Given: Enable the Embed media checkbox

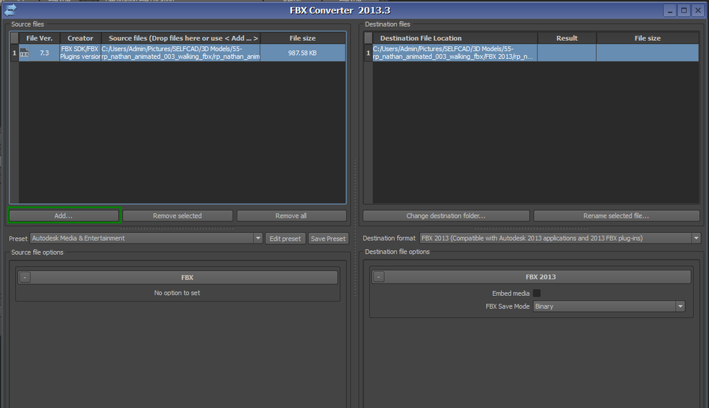Looking at the screenshot, I should (537, 293).
